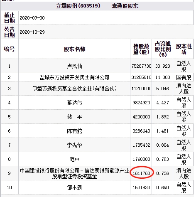Select 伊犁苏新投资基金合伙企业(有限合伙) shareholder
This screenshot has width=196, height=197.
coord(74,89)
